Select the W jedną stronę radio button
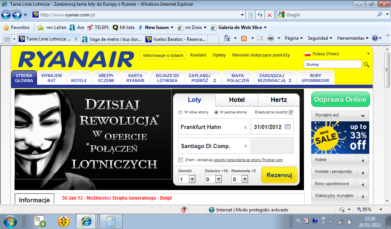 [216, 112]
